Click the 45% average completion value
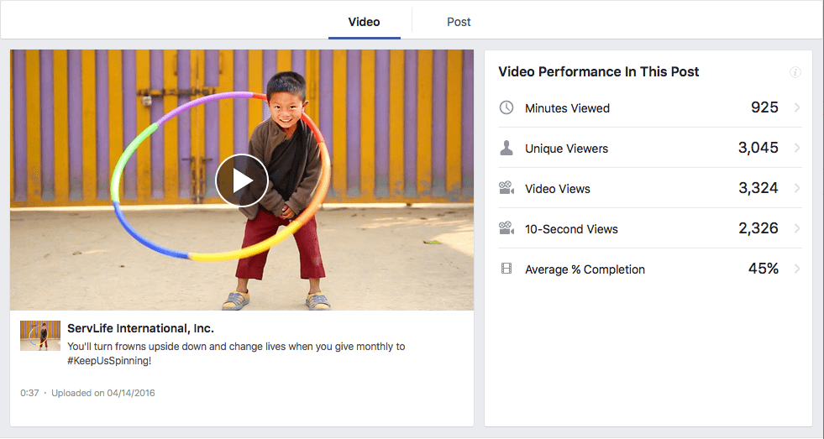 763,269
